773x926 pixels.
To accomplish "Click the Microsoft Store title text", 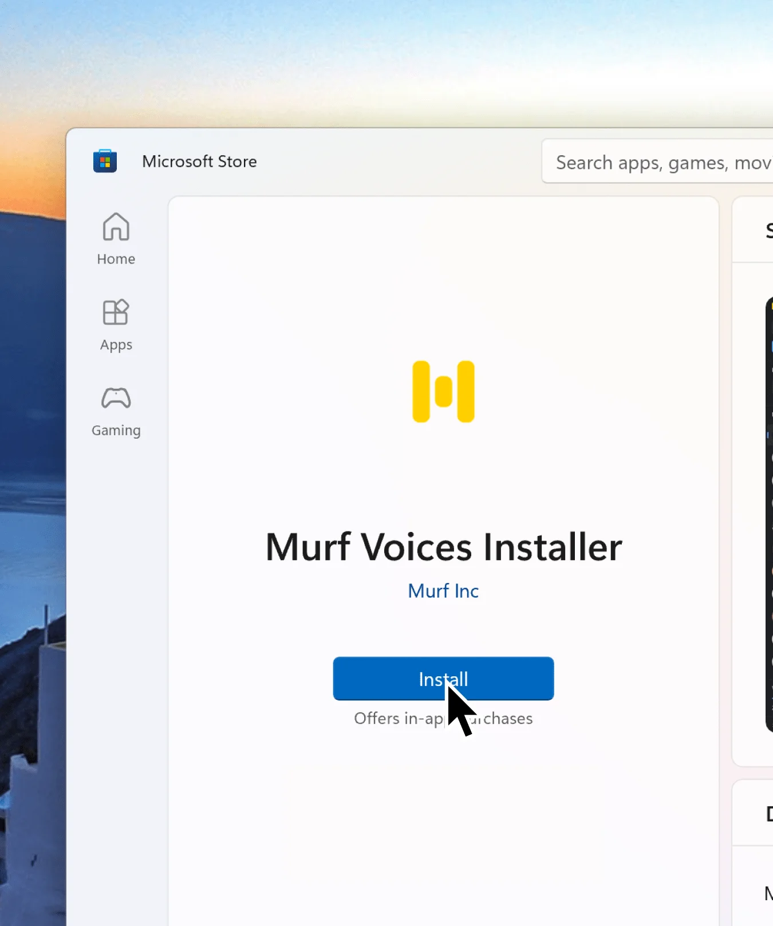I will 199,161.
